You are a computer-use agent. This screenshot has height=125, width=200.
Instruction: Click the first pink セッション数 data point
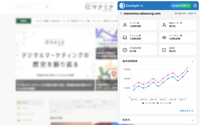point(134,86)
